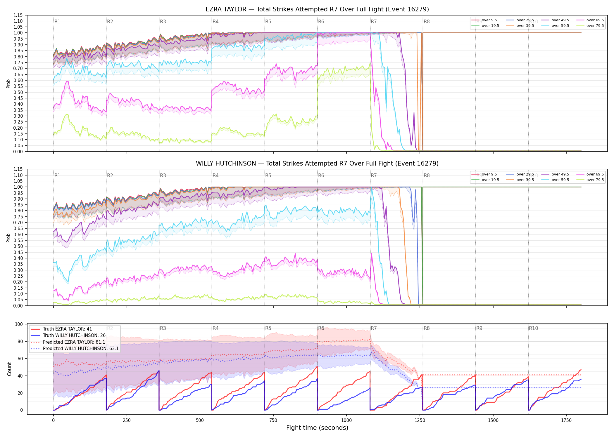
Task: Click the EZRA TAYLOR chart title
Action: click(x=317, y=9)
